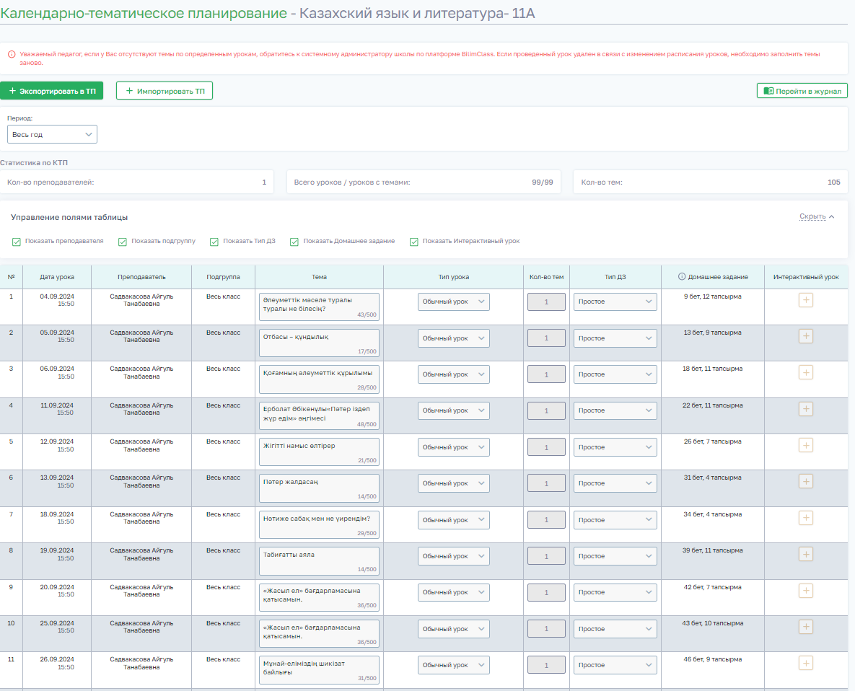855x691 pixels.
Task: Open lesson type dropdown for row 1
Action: (453, 302)
